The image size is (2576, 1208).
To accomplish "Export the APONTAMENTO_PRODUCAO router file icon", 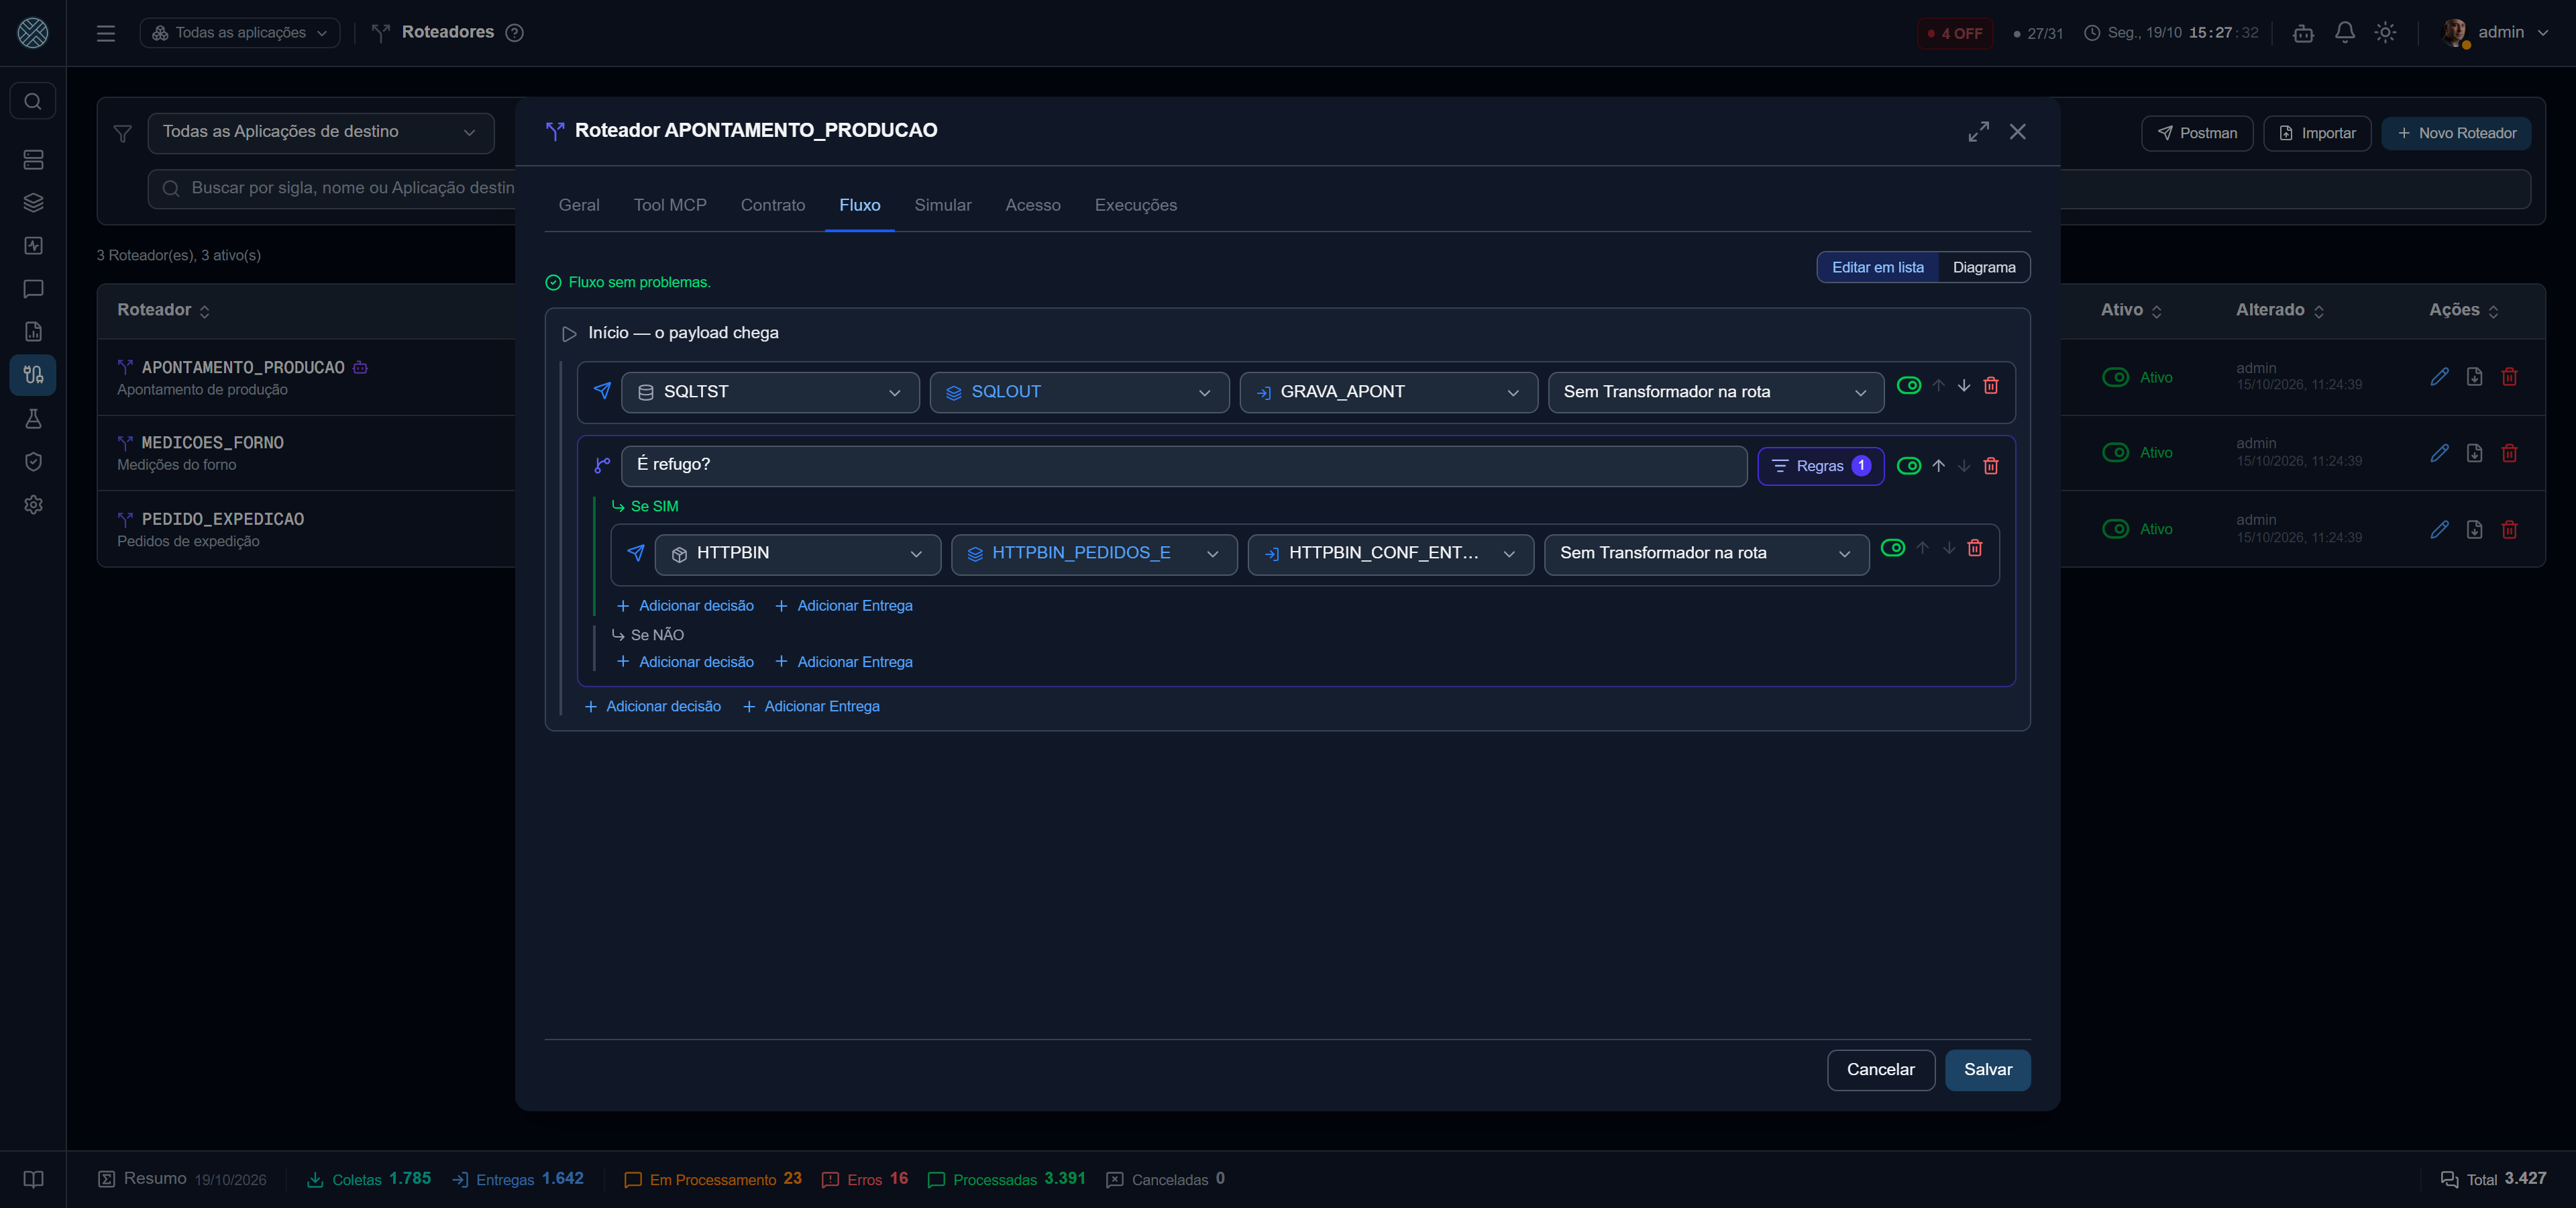I will click(x=2474, y=377).
